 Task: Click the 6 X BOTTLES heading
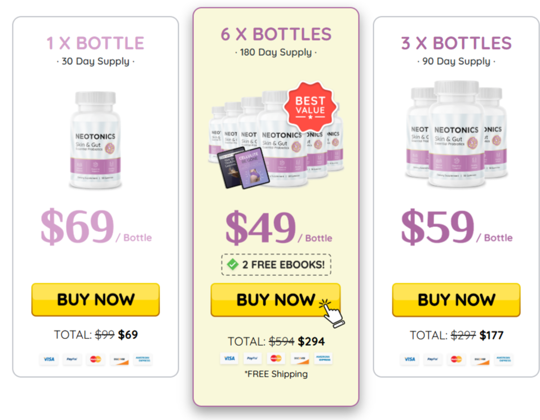click(276, 34)
